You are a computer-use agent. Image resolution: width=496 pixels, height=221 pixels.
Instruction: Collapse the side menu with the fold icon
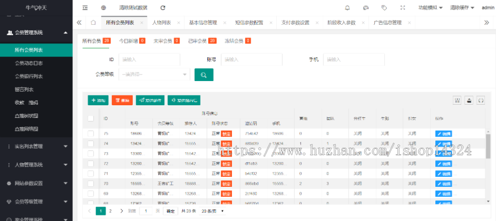(85, 8)
